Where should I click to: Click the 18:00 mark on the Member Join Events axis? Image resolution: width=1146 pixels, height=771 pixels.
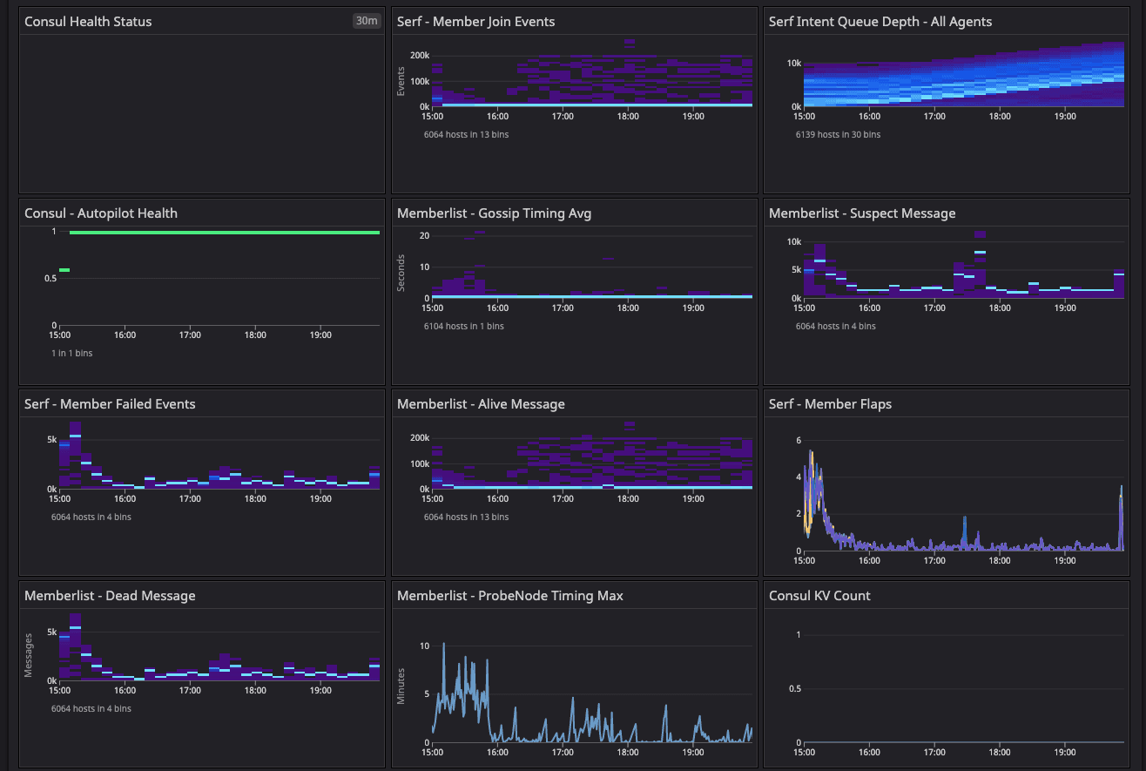pyautogui.click(x=628, y=116)
